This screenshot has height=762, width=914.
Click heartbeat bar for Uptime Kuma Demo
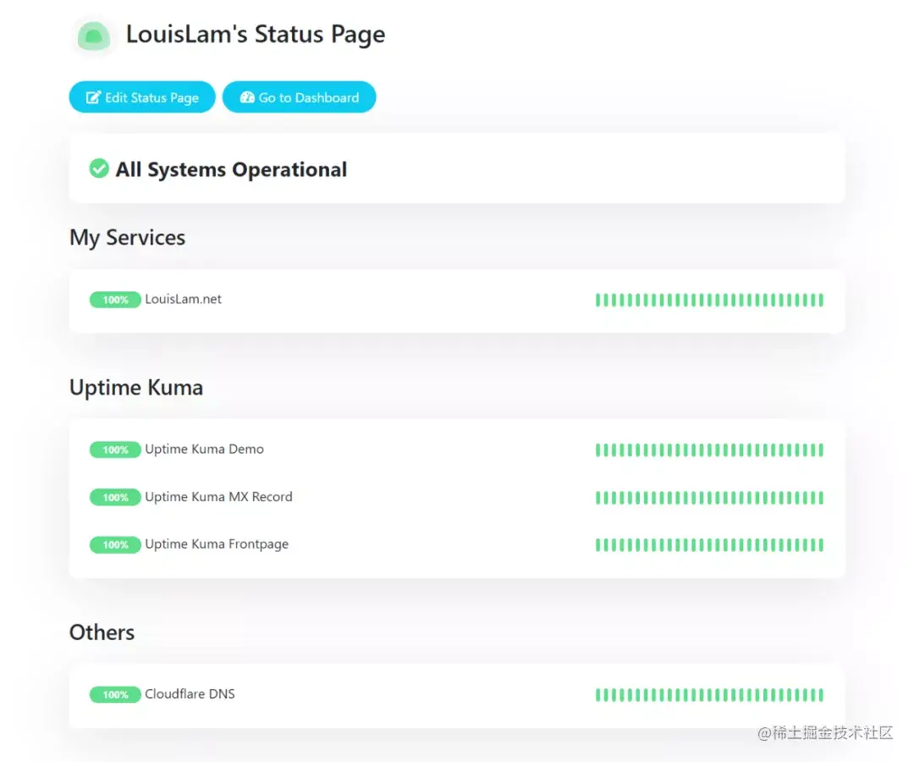709,450
